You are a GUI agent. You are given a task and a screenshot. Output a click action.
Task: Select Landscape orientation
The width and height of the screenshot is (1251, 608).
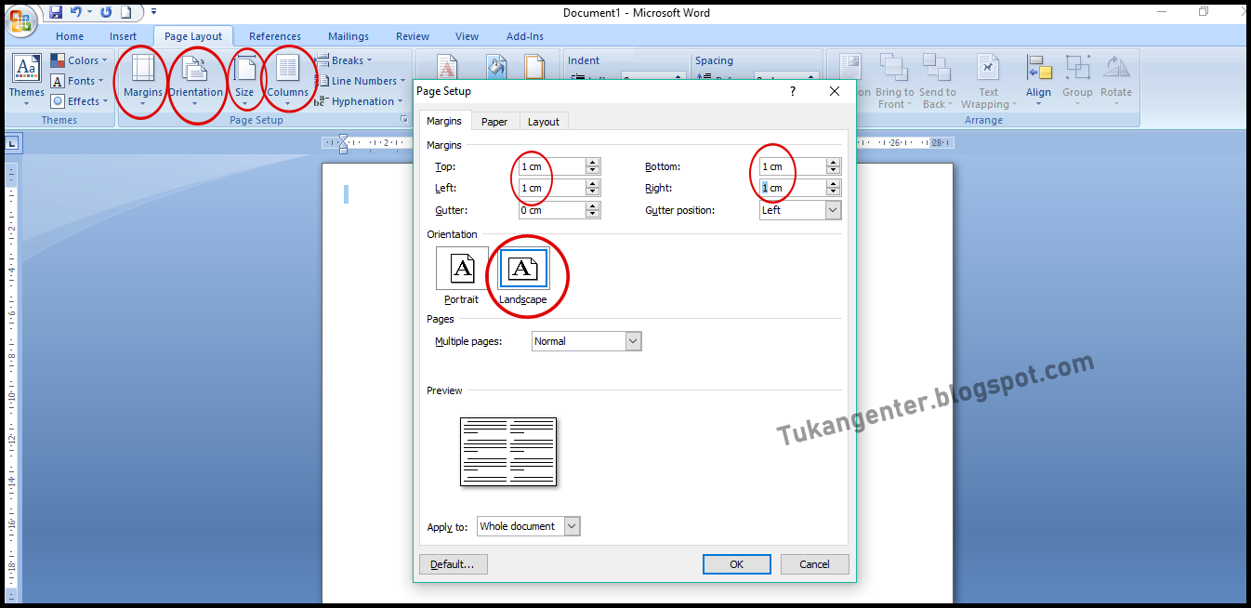click(523, 276)
